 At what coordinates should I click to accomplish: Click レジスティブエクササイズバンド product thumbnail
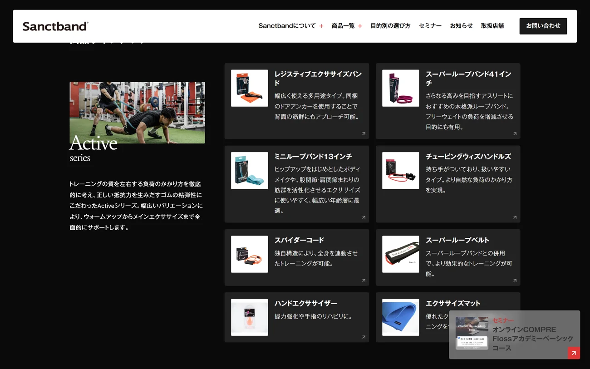point(249,88)
